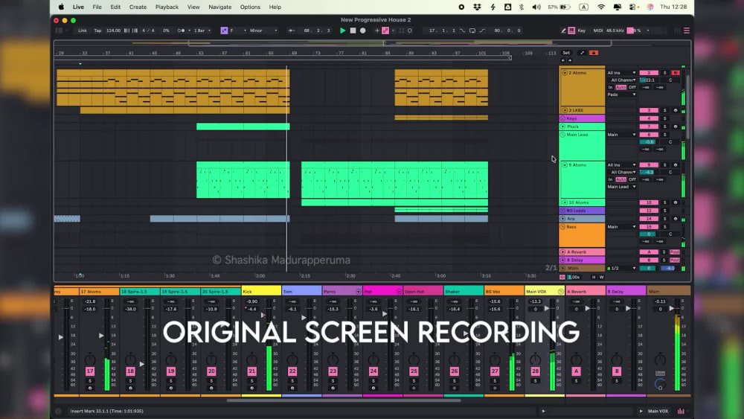
Task: Open the Help menu
Action: [275, 7]
